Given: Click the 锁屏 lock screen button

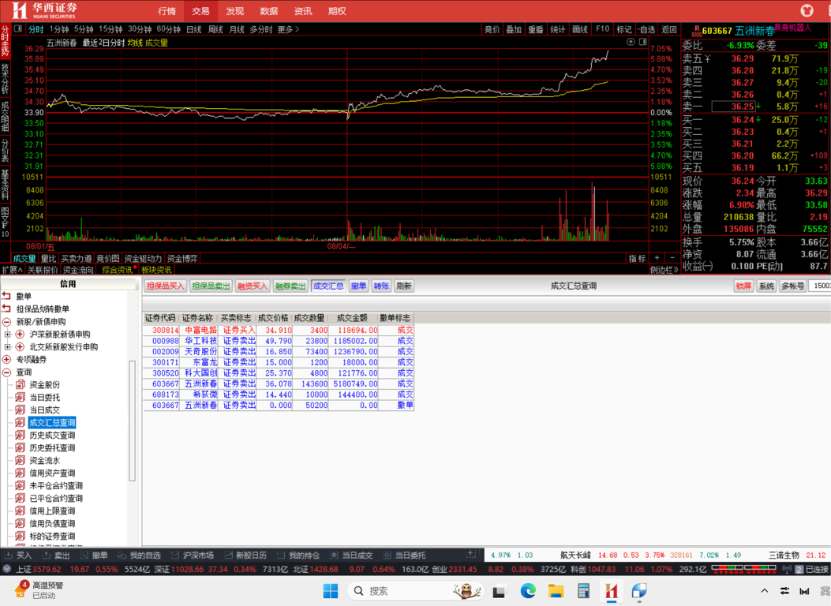Looking at the screenshot, I should [743, 286].
